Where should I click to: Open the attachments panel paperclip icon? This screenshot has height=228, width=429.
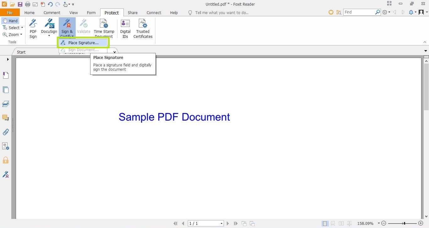pos(6,132)
